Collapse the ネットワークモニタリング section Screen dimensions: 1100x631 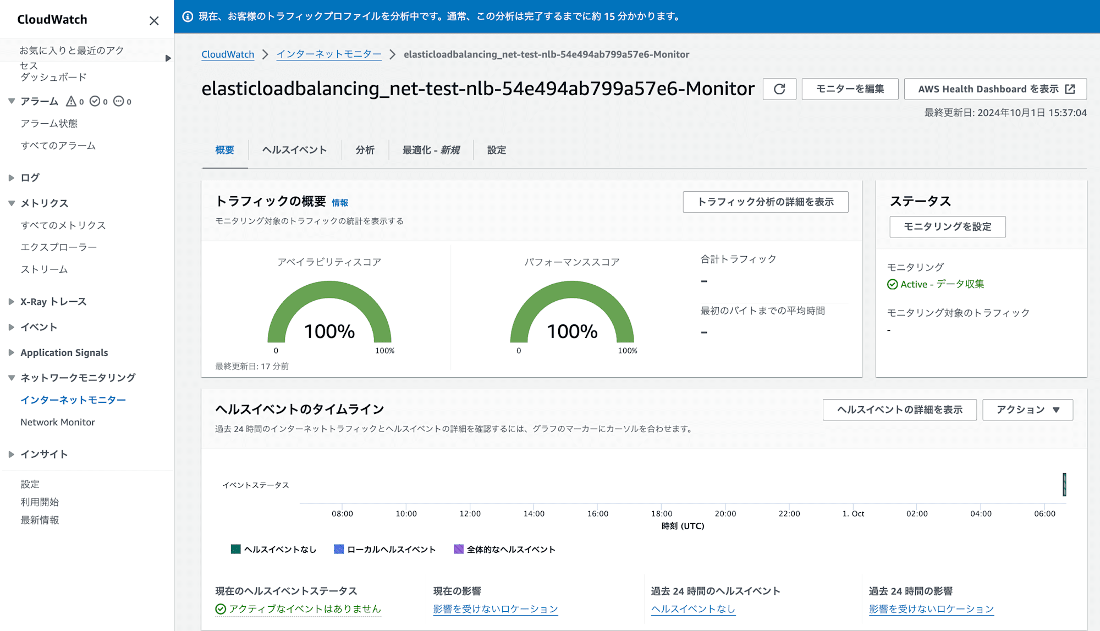coord(11,378)
